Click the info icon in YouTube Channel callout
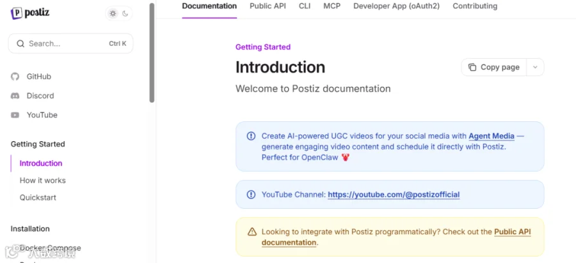This screenshot has height=263, width=576. tap(251, 195)
